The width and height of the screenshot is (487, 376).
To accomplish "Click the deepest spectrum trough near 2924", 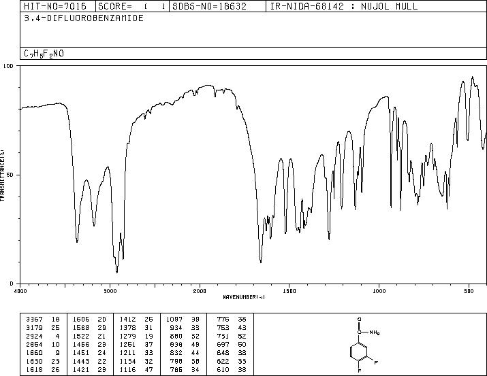I will [116, 272].
